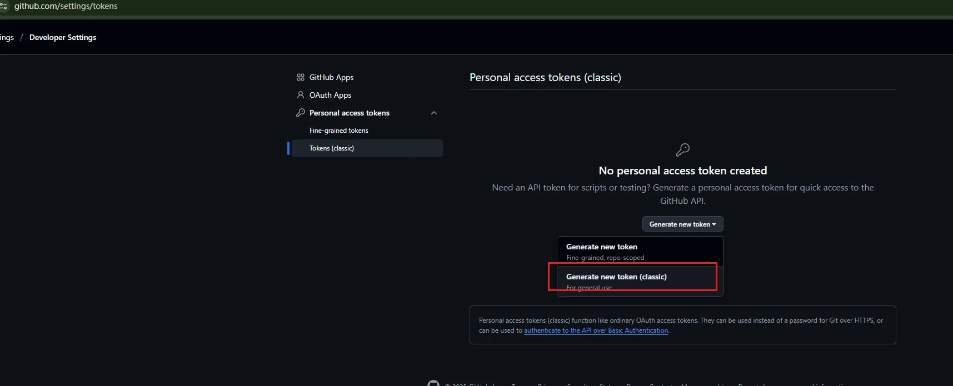Click the Personal access tokens (classic) heading
The width and height of the screenshot is (953, 386).
click(545, 77)
